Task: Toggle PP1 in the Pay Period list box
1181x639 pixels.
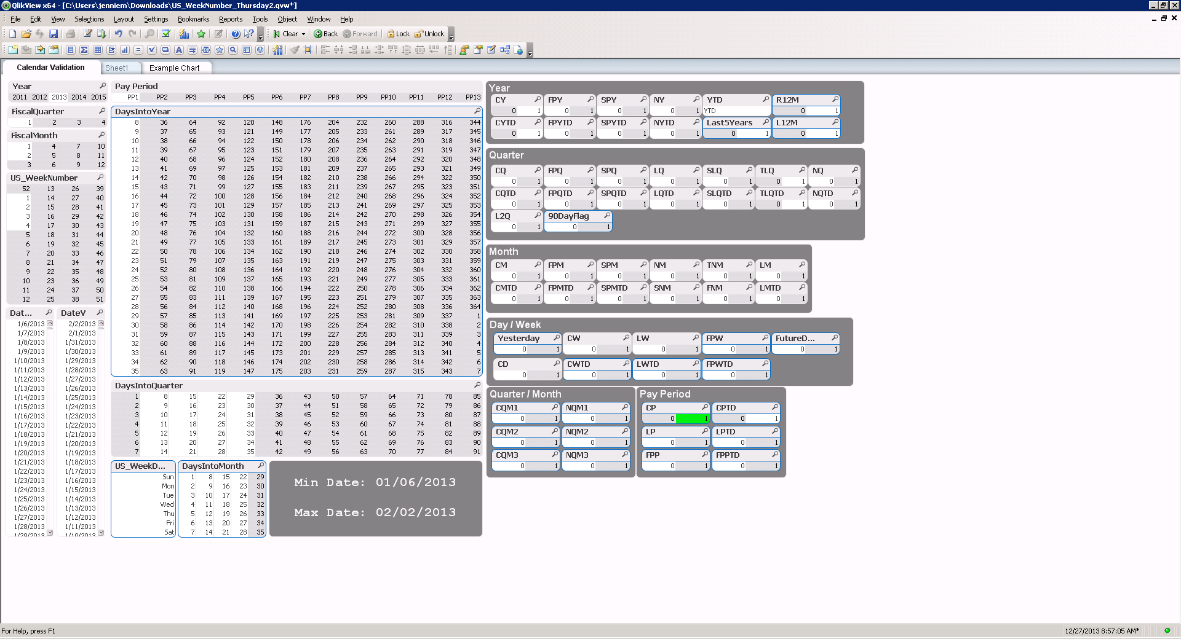Action: point(133,97)
